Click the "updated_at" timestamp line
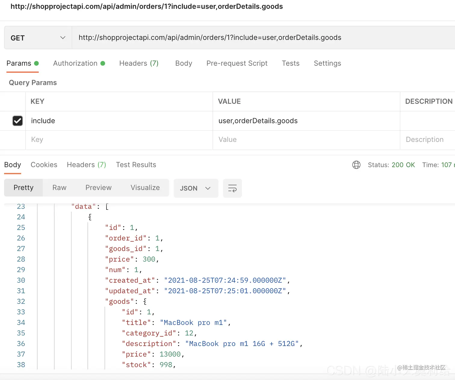455x380 pixels. tap(197, 291)
